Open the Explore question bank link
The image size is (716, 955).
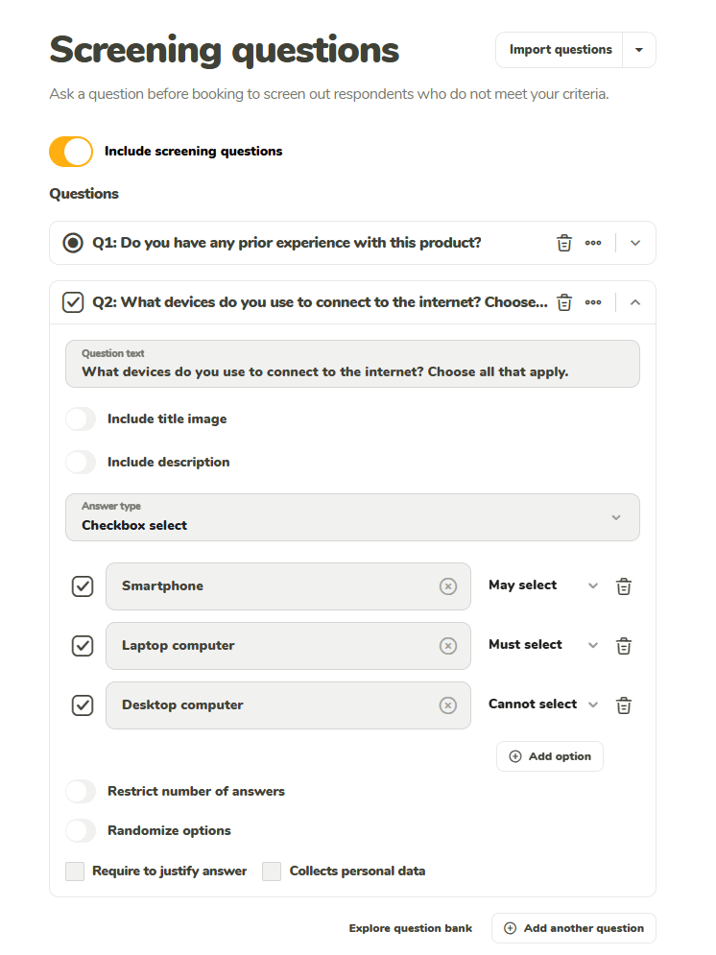point(411,929)
